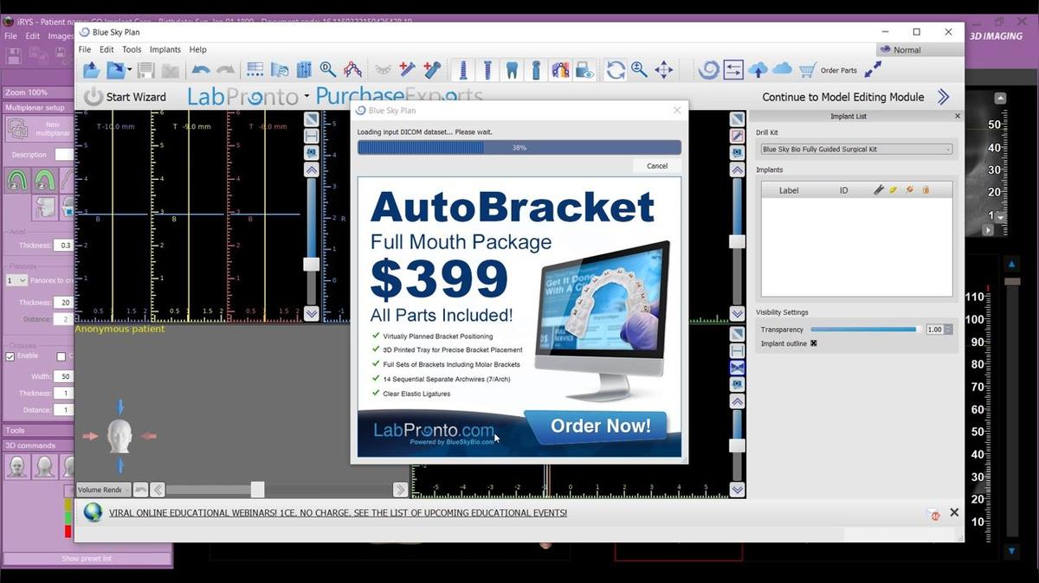The width and height of the screenshot is (1039, 583).
Task: Click the nerve curve drawing icon
Action: (x=352, y=70)
